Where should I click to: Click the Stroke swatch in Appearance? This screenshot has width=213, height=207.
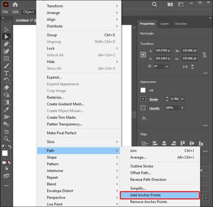tap(143, 99)
